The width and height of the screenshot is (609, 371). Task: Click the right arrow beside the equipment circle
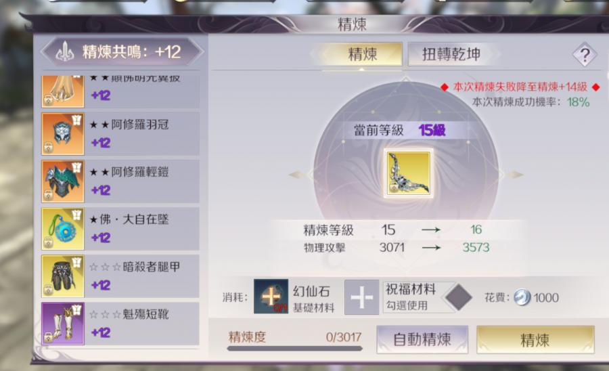point(516,175)
